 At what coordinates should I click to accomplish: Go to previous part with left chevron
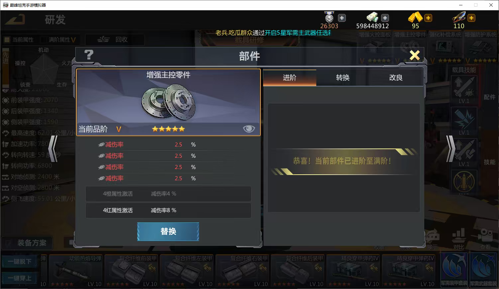click(53, 148)
